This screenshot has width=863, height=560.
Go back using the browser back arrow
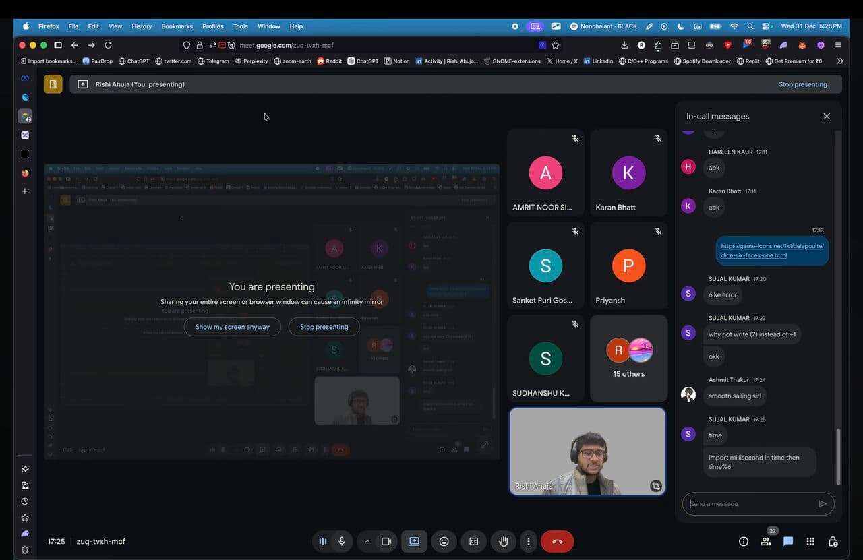(74, 45)
